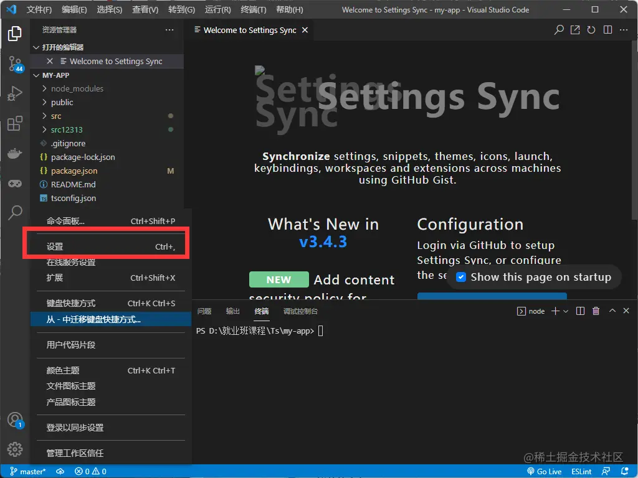Split the editor to the right
The image size is (638, 478).
click(607, 30)
